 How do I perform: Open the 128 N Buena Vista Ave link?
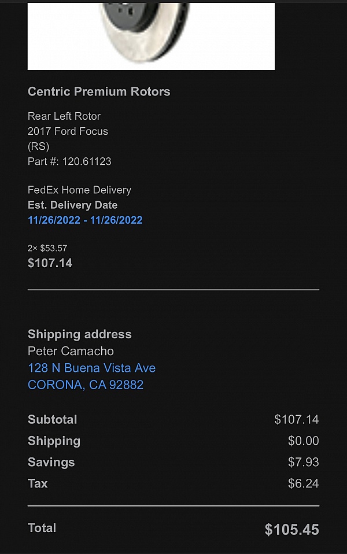(91, 368)
